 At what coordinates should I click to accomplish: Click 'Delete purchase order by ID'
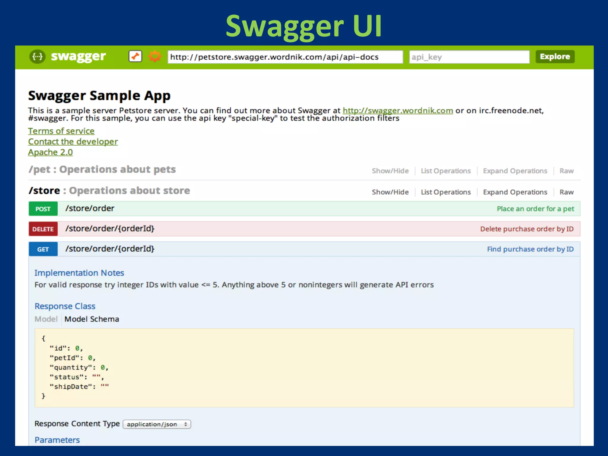point(527,229)
